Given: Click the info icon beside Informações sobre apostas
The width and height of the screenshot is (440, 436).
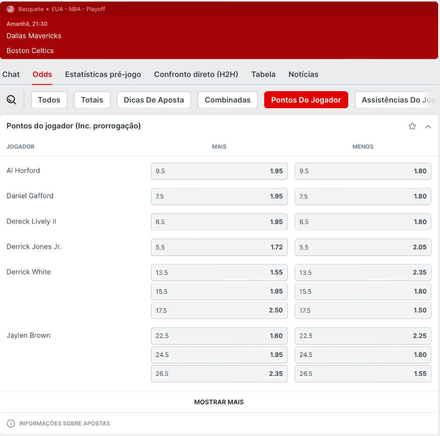Looking at the screenshot, I should [x=11, y=423].
